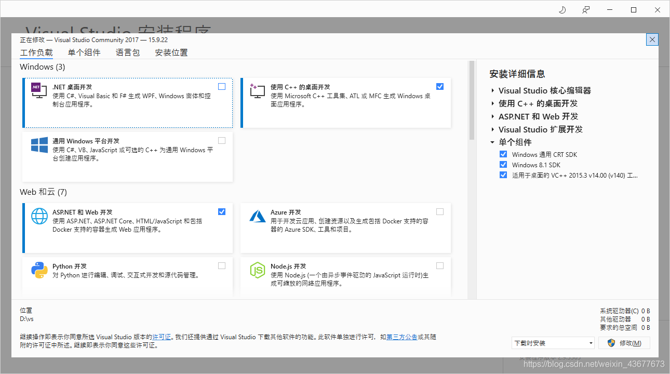
Task: Uncheck 使用 C++ 的桌面开发 workload
Action: pos(440,86)
